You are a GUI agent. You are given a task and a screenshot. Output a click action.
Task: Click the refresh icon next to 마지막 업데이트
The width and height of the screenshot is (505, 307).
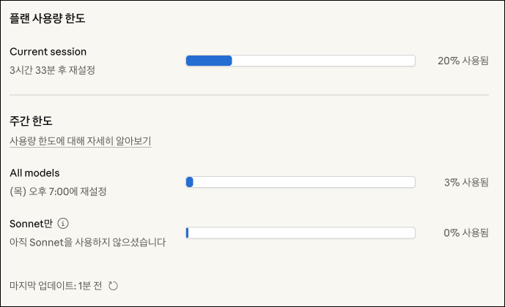(113, 286)
